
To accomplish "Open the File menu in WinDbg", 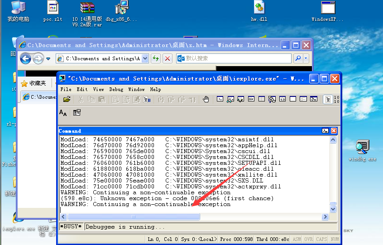I will coord(66,89).
